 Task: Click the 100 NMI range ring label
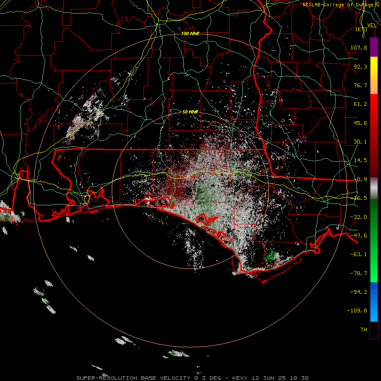(190, 33)
